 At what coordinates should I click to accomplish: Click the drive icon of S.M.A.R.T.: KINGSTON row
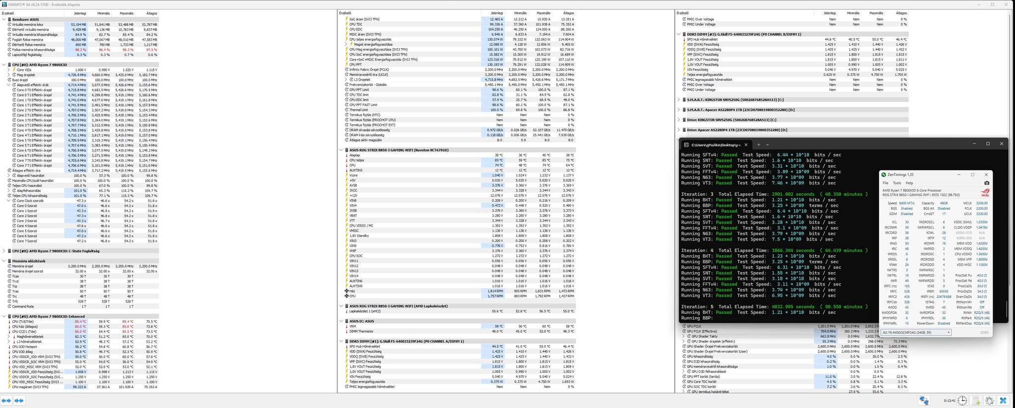[x=684, y=100]
